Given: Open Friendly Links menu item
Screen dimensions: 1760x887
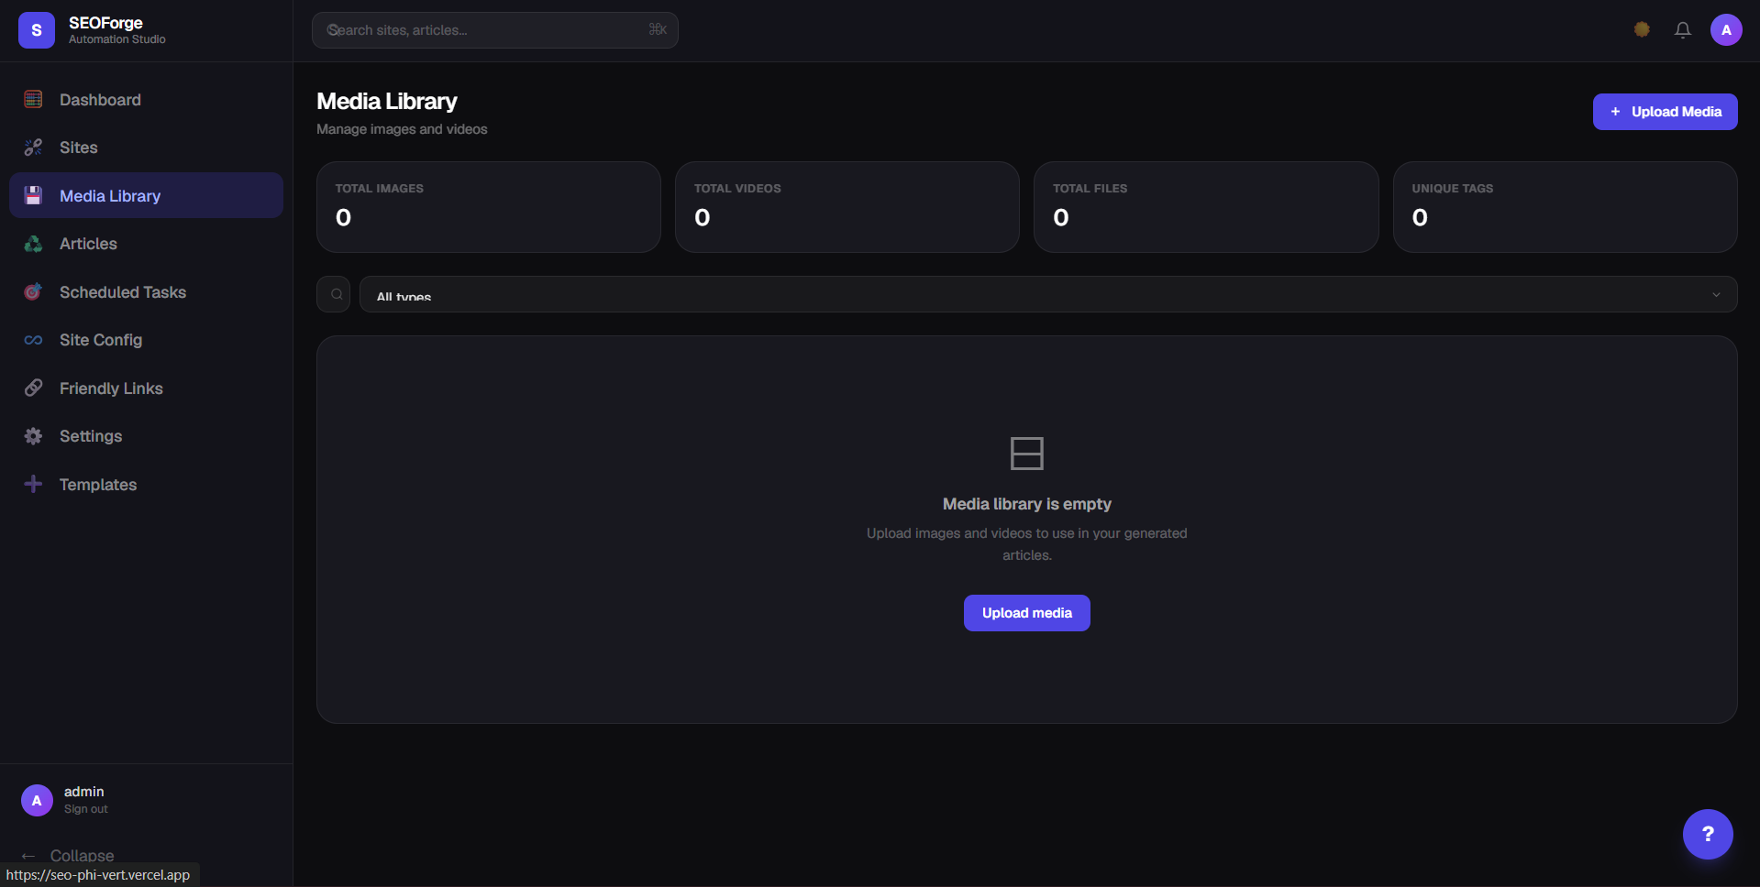Looking at the screenshot, I should coord(146,388).
